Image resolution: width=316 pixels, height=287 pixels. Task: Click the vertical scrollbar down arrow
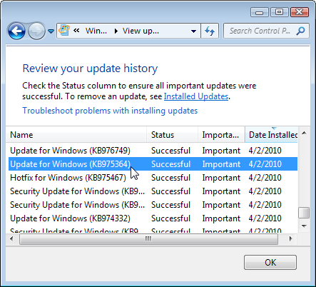click(x=304, y=226)
